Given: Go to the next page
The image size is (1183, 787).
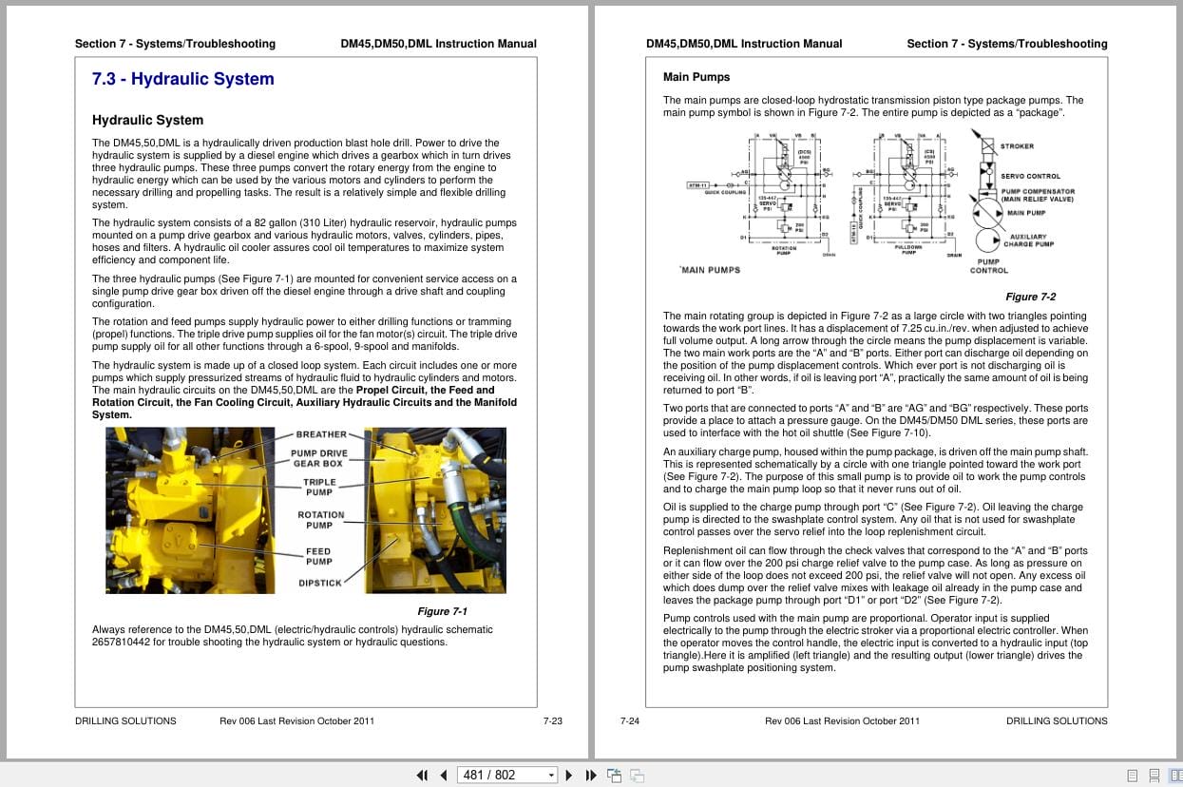Looking at the screenshot, I should tap(569, 775).
